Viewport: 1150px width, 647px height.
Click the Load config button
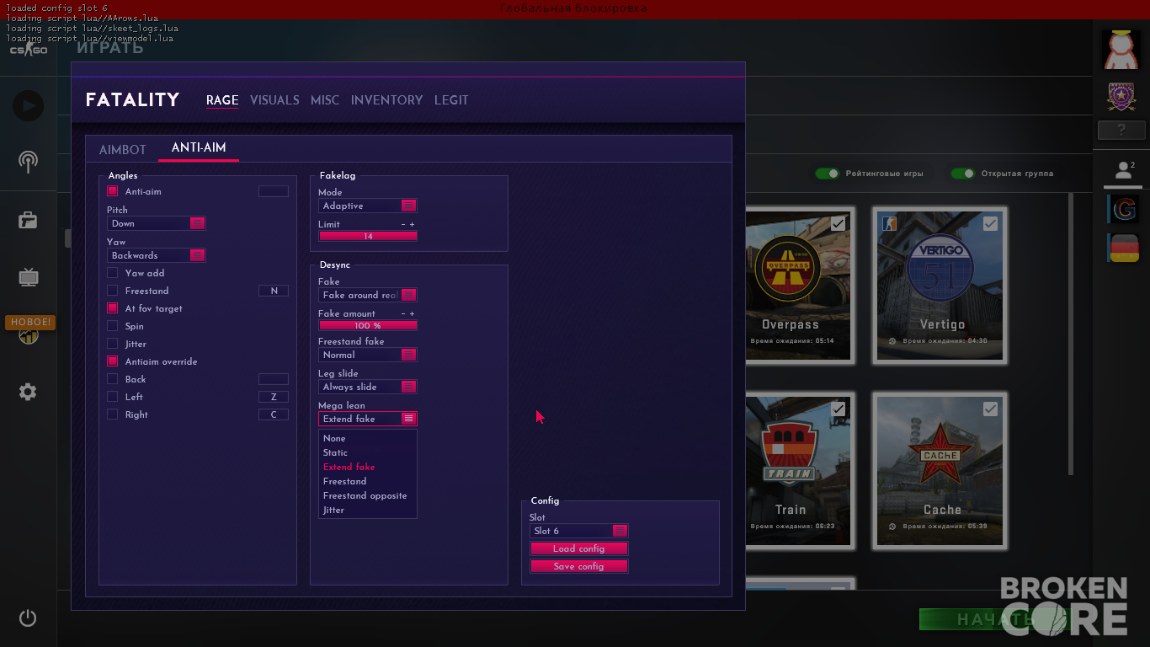coord(579,548)
